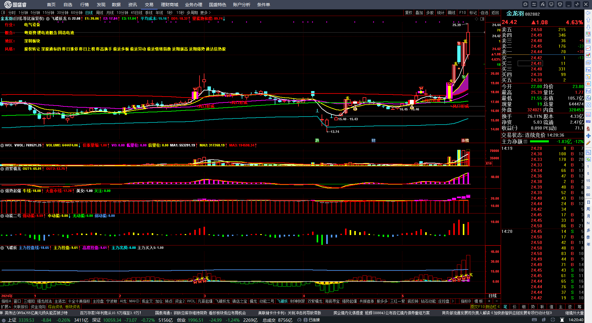592x323 pixels.
Task: Open the settings sliders icon in title bar
Action: coord(534,4)
